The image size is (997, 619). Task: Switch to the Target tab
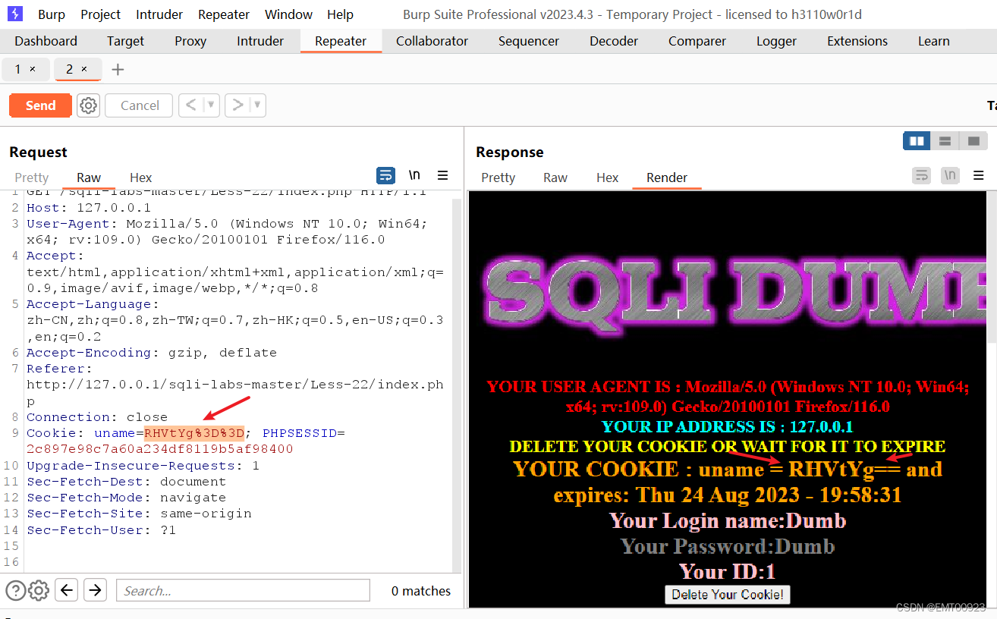pyautogui.click(x=126, y=41)
